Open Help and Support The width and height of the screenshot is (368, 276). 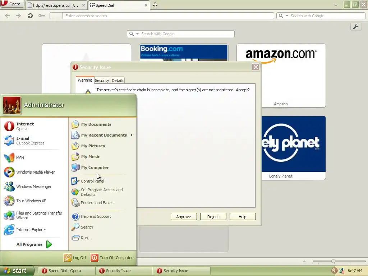[x=102, y=216]
